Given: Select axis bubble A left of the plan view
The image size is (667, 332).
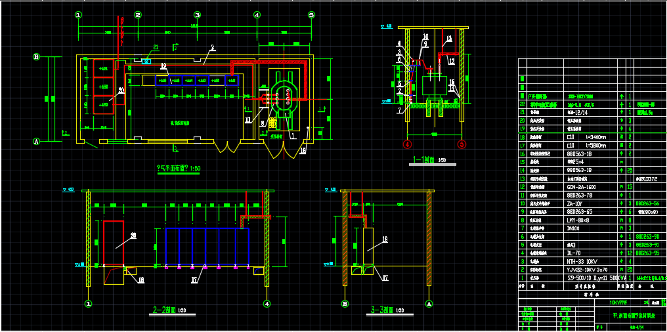Looking at the screenshot, I should [37, 142].
